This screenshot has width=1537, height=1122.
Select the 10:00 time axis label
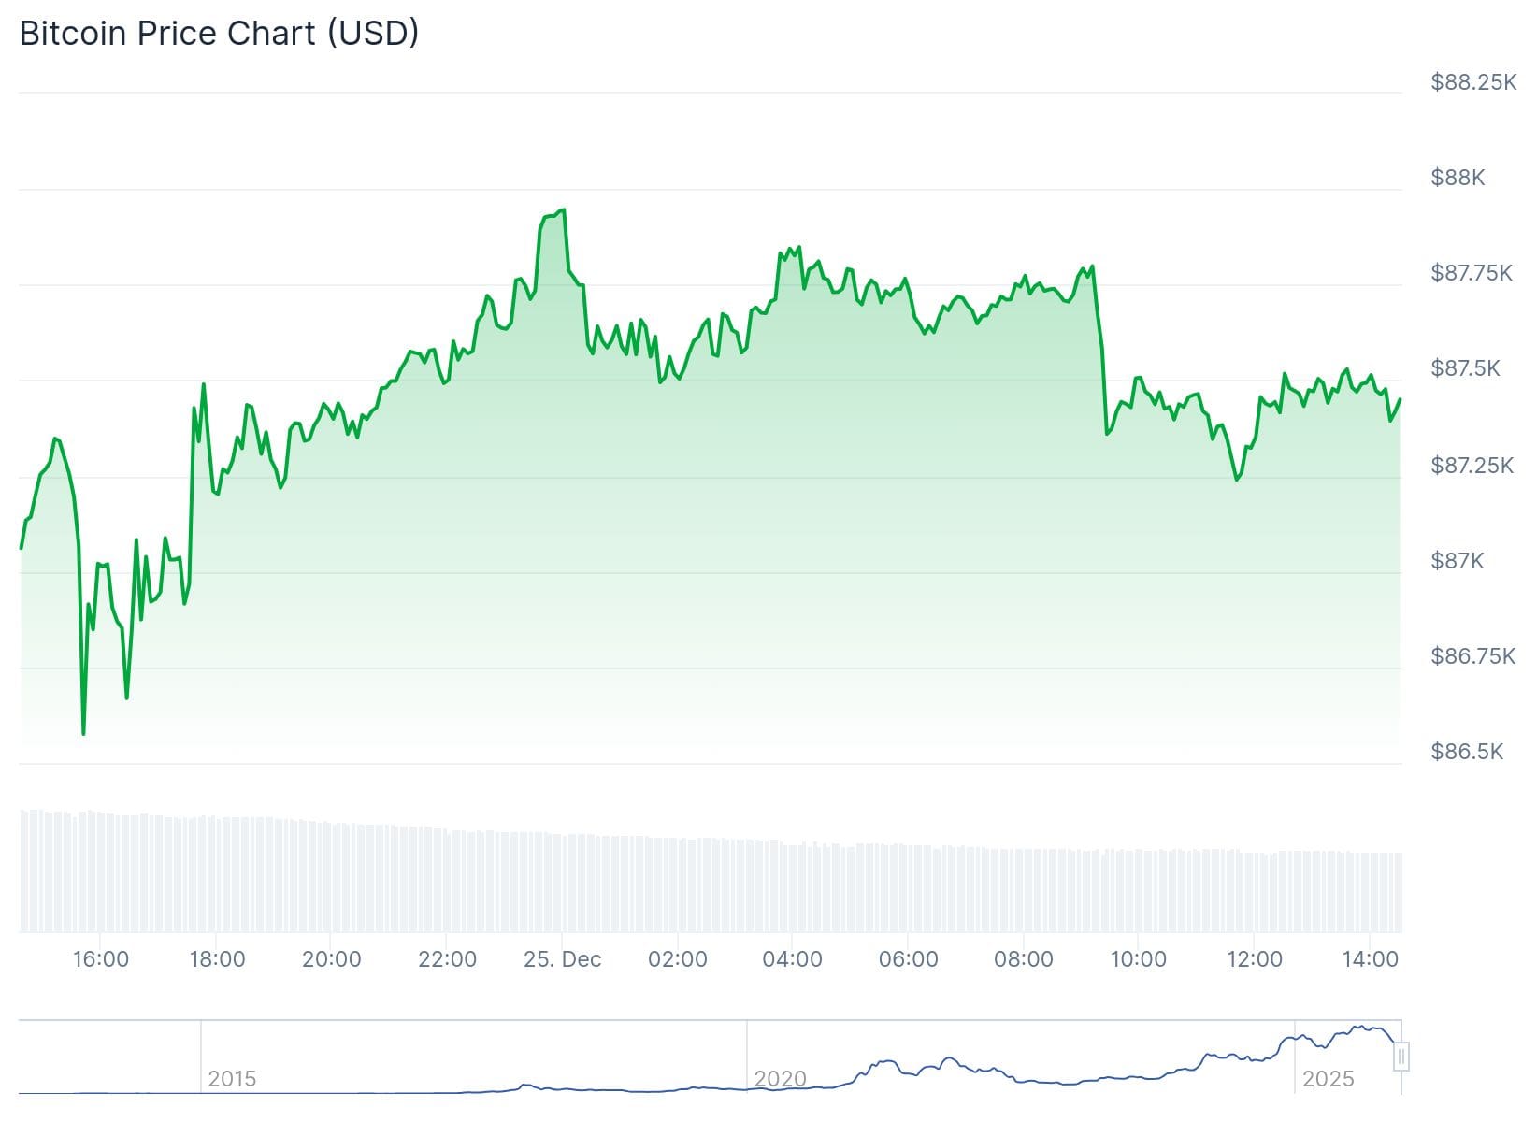[x=1138, y=959]
